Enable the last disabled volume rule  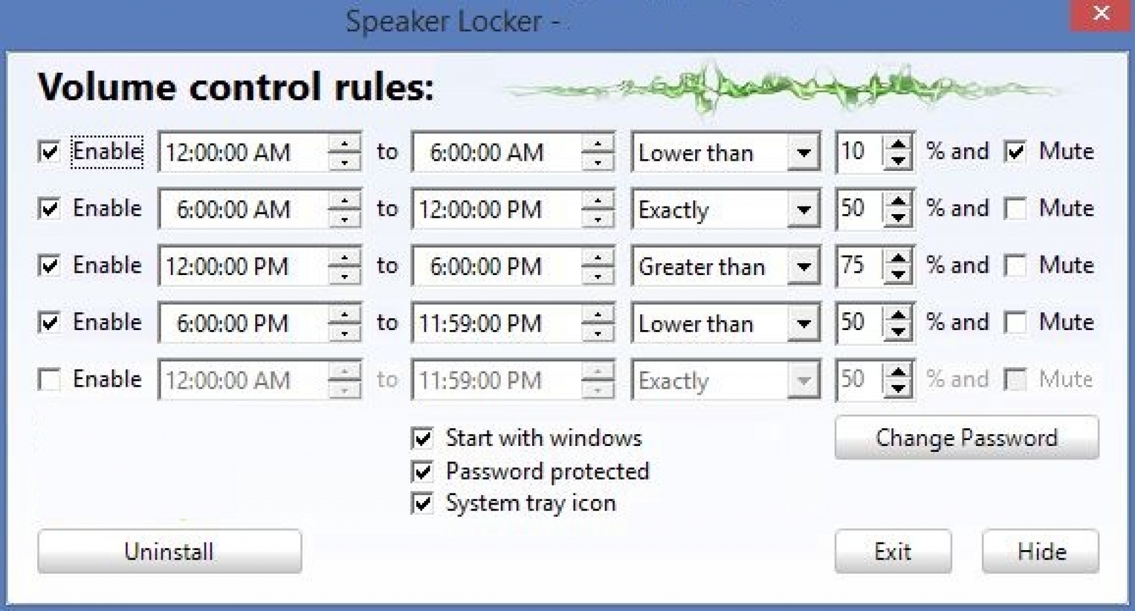coord(49,379)
